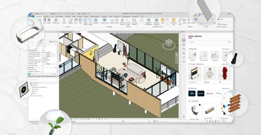Select the Texto do modelo tool
The image size is (261, 135).
pos(122,22)
